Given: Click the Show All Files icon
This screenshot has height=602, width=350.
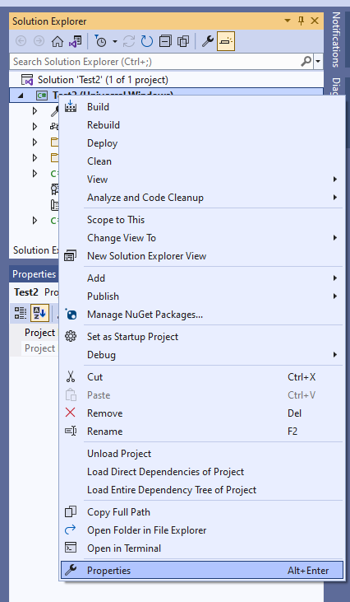Looking at the screenshot, I should coord(183,41).
